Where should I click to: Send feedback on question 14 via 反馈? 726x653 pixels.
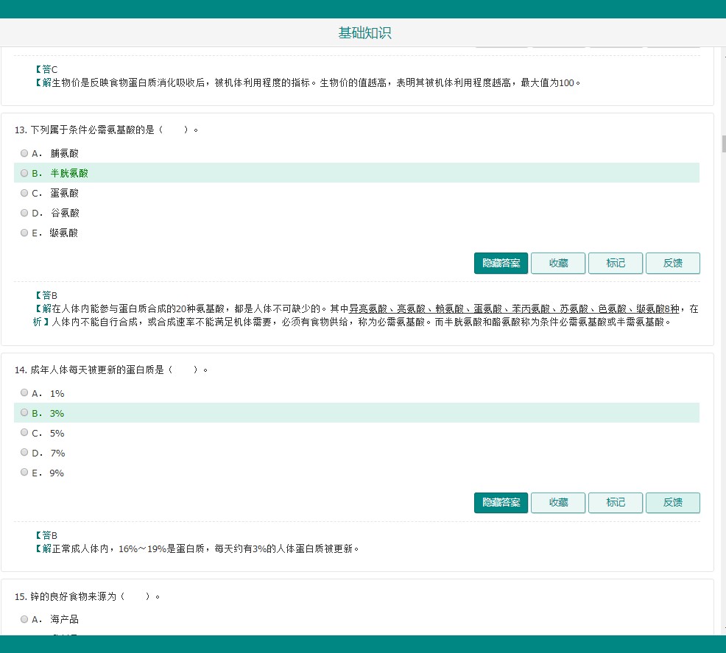pos(673,503)
